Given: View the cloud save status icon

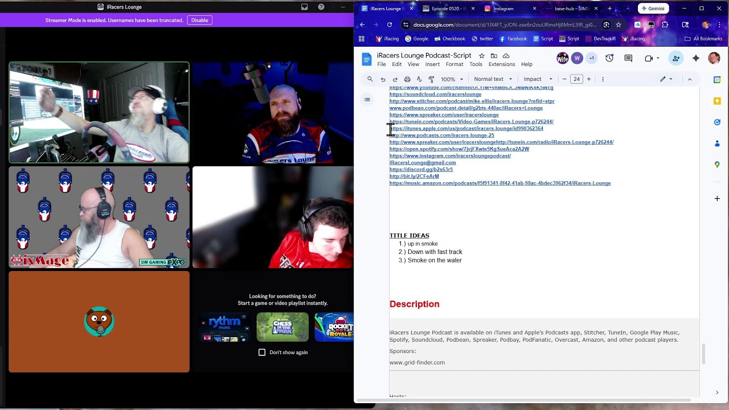Looking at the screenshot, I should (506, 56).
